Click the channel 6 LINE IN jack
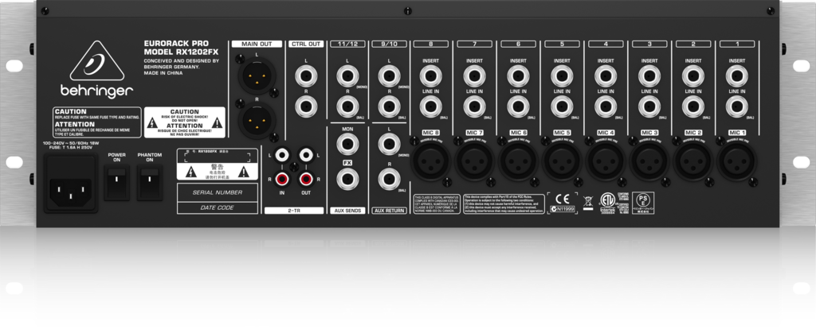 tap(518, 107)
